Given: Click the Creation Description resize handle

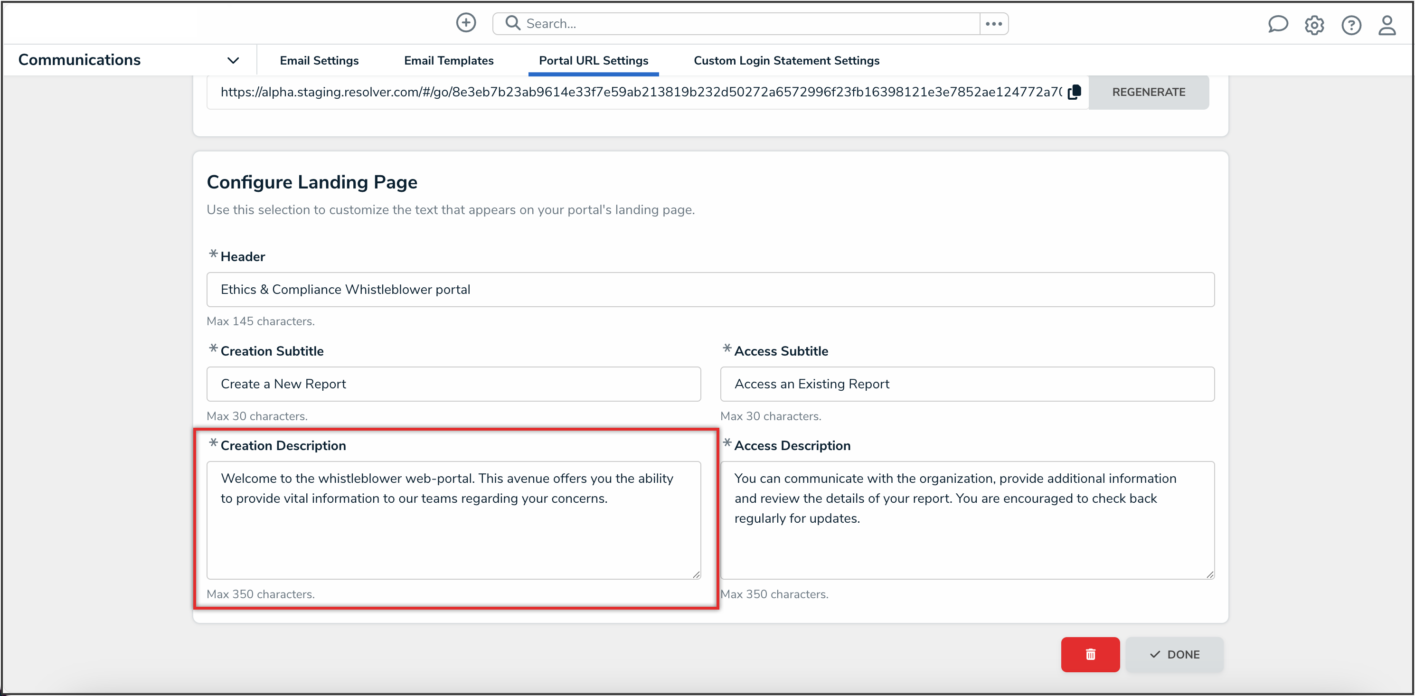Looking at the screenshot, I should [696, 574].
